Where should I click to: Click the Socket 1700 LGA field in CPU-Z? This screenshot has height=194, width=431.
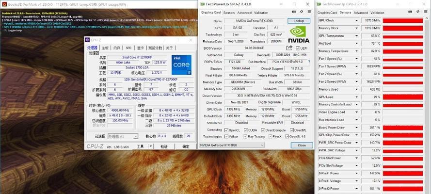(137, 67)
